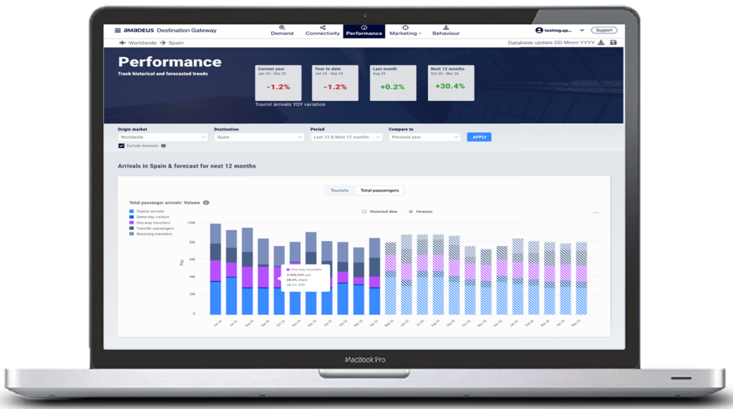
Task: Switch to the Demand tab
Action: tap(282, 31)
